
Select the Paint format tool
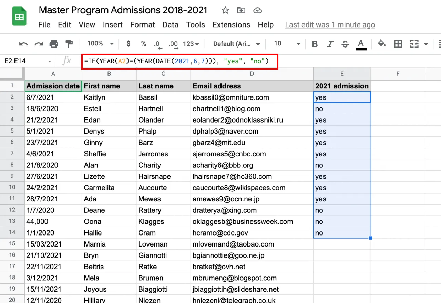pyautogui.click(x=69, y=44)
